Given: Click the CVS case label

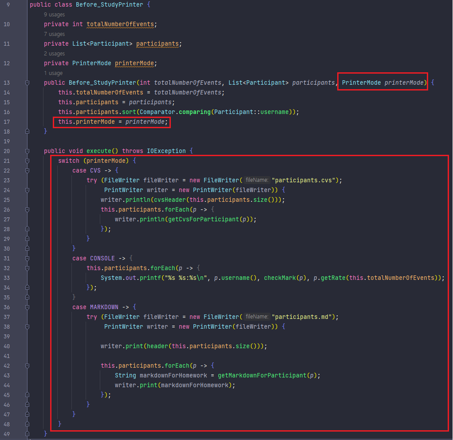Looking at the screenshot, I should pyautogui.click(x=95, y=171).
